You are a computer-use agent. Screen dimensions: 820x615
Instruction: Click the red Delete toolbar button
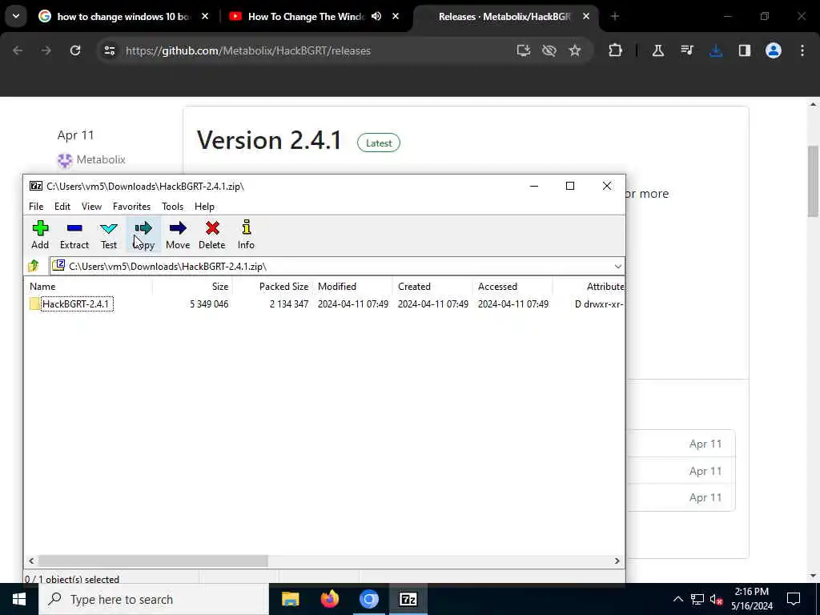(x=211, y=235)
